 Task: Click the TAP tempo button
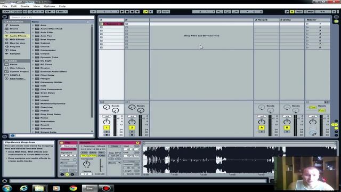pyautogui.click(x=6, y=12)
